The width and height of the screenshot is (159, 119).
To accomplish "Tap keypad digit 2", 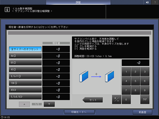I will [x=135, y=71].
